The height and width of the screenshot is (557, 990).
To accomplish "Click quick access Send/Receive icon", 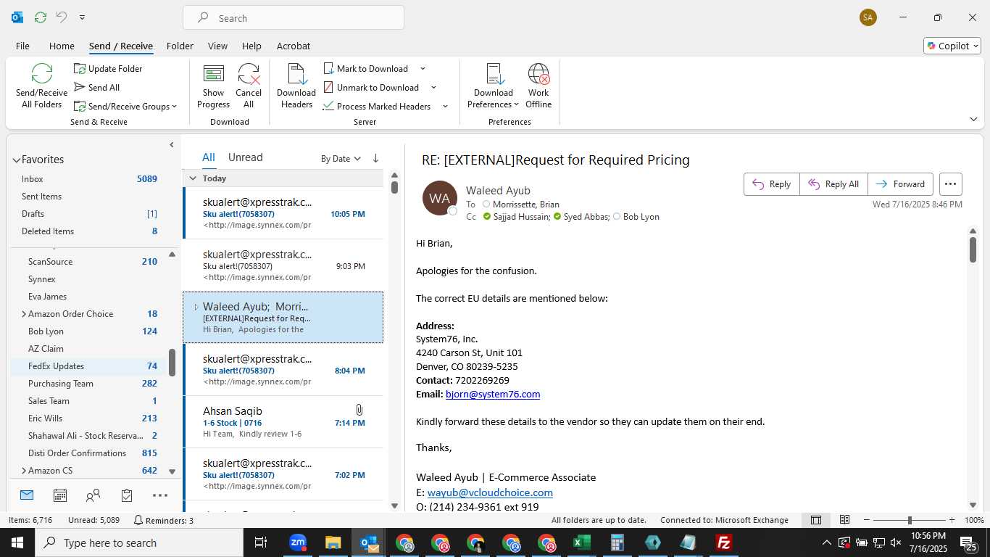I will (x=41, y=17).
